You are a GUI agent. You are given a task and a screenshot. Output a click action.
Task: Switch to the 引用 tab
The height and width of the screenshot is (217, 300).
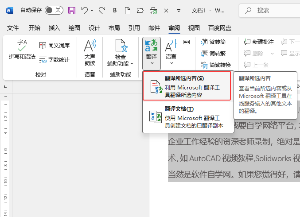pyautogui.click(x=134, y=28)
